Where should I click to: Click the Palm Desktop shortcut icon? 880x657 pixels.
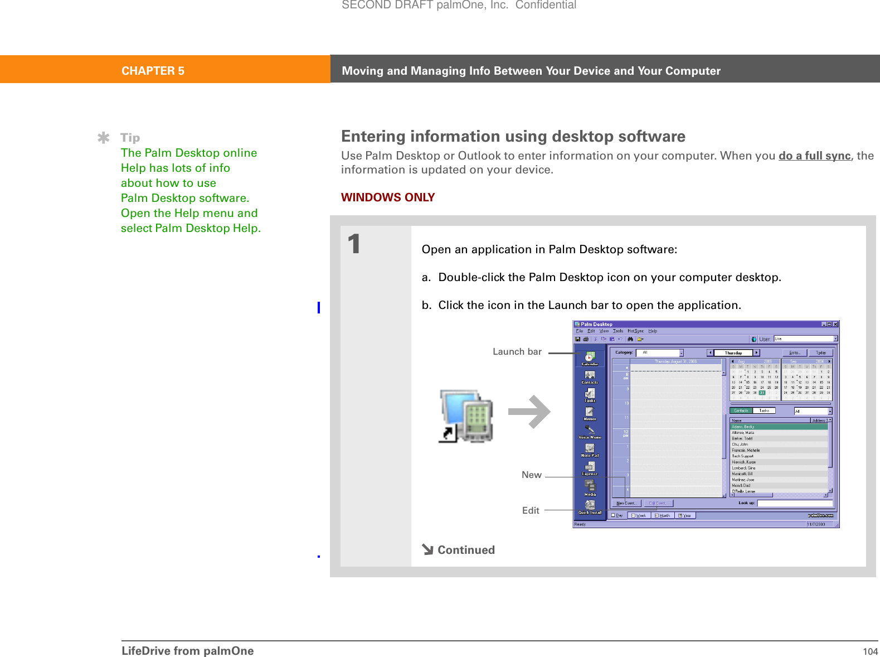[x=466, y=416]
